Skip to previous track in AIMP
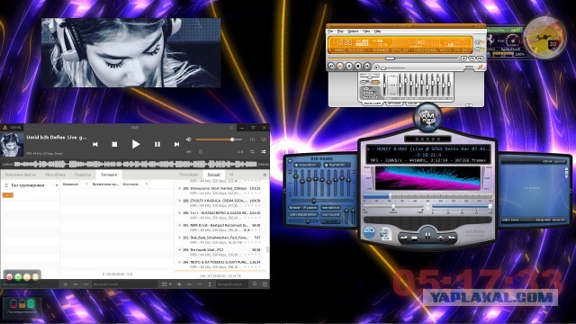The image size is (576, 324). click(x=95, y=144)
